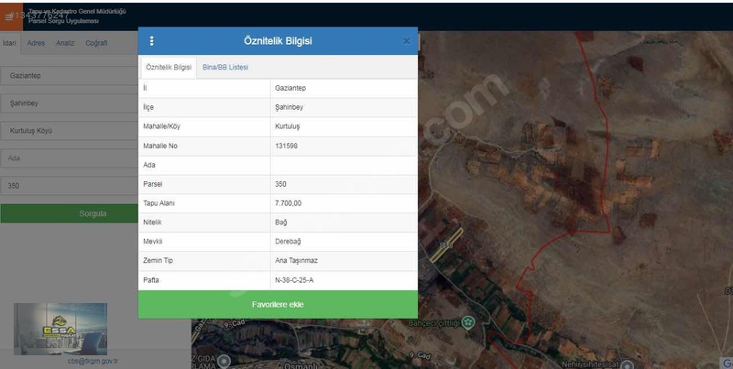This screenshot has height=369, width=733.
Task: Open the Kurtuluş Köyü neighborhood dropdown
Action: click(70, 131)
